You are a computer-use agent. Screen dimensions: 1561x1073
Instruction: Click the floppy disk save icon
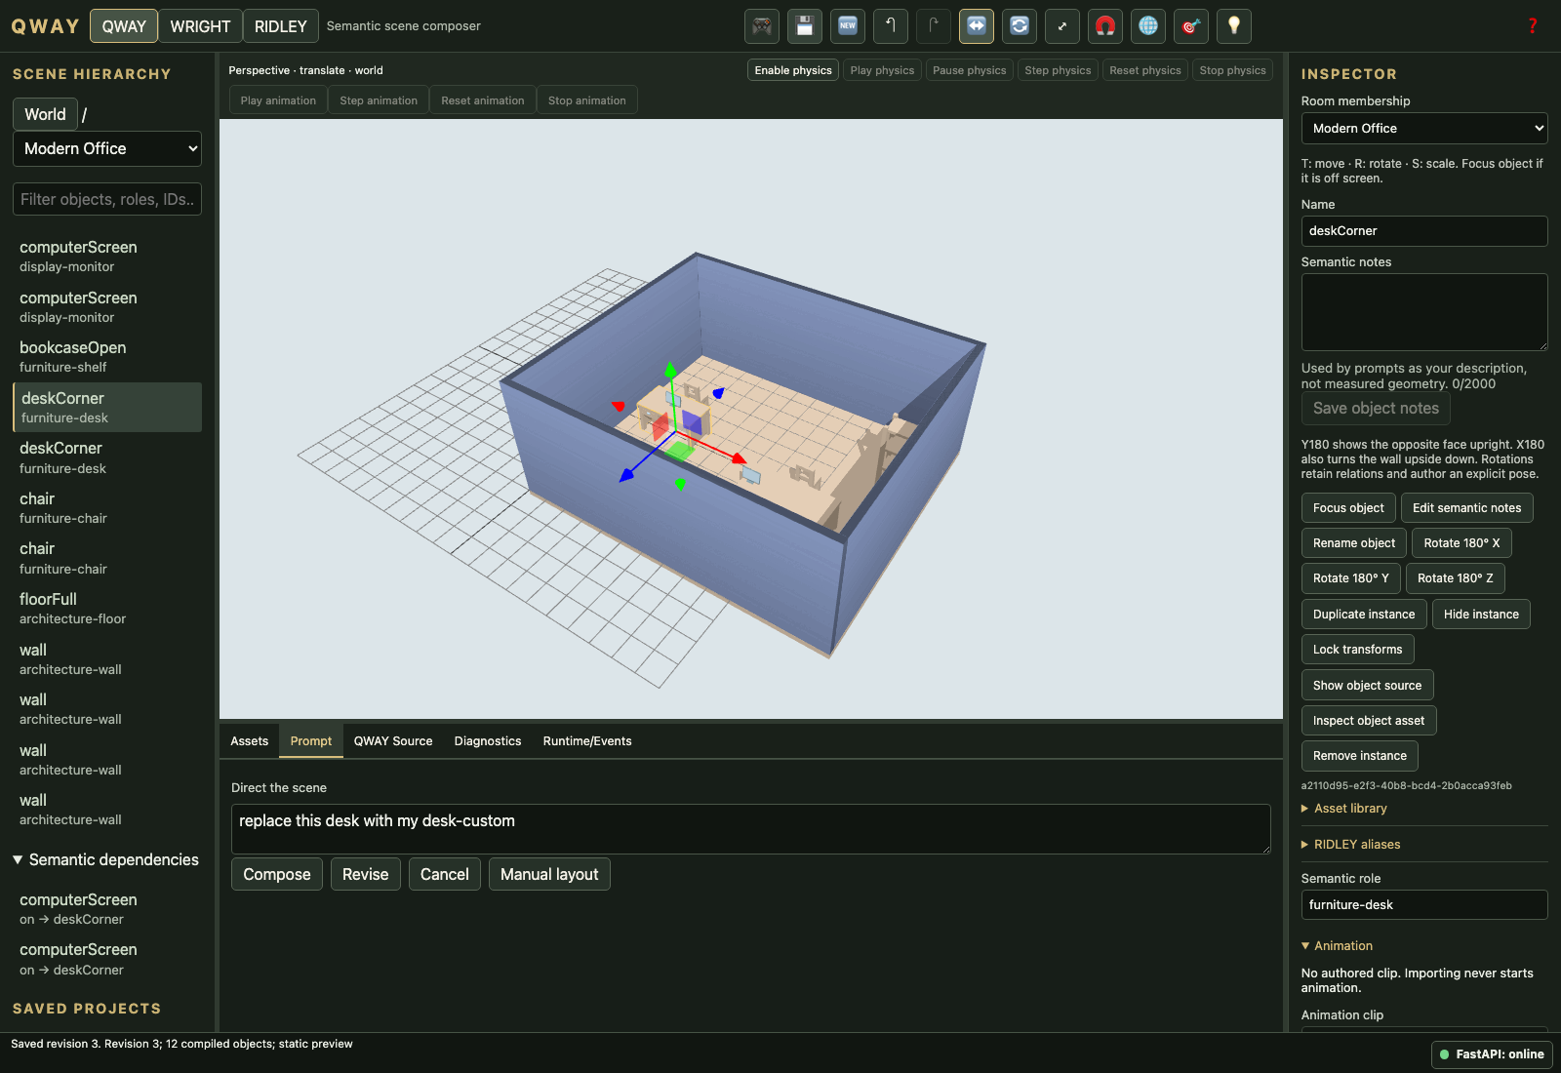[x=805, y=26]
